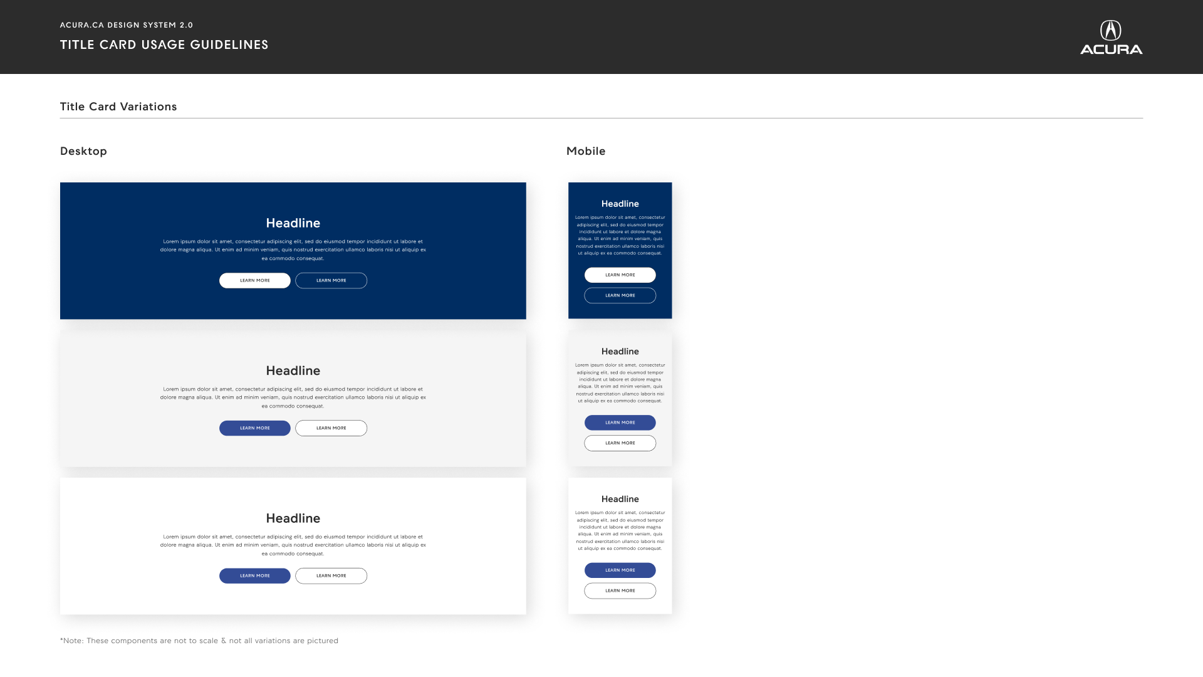Click the Headline on the white desktop card

(293, 518)
